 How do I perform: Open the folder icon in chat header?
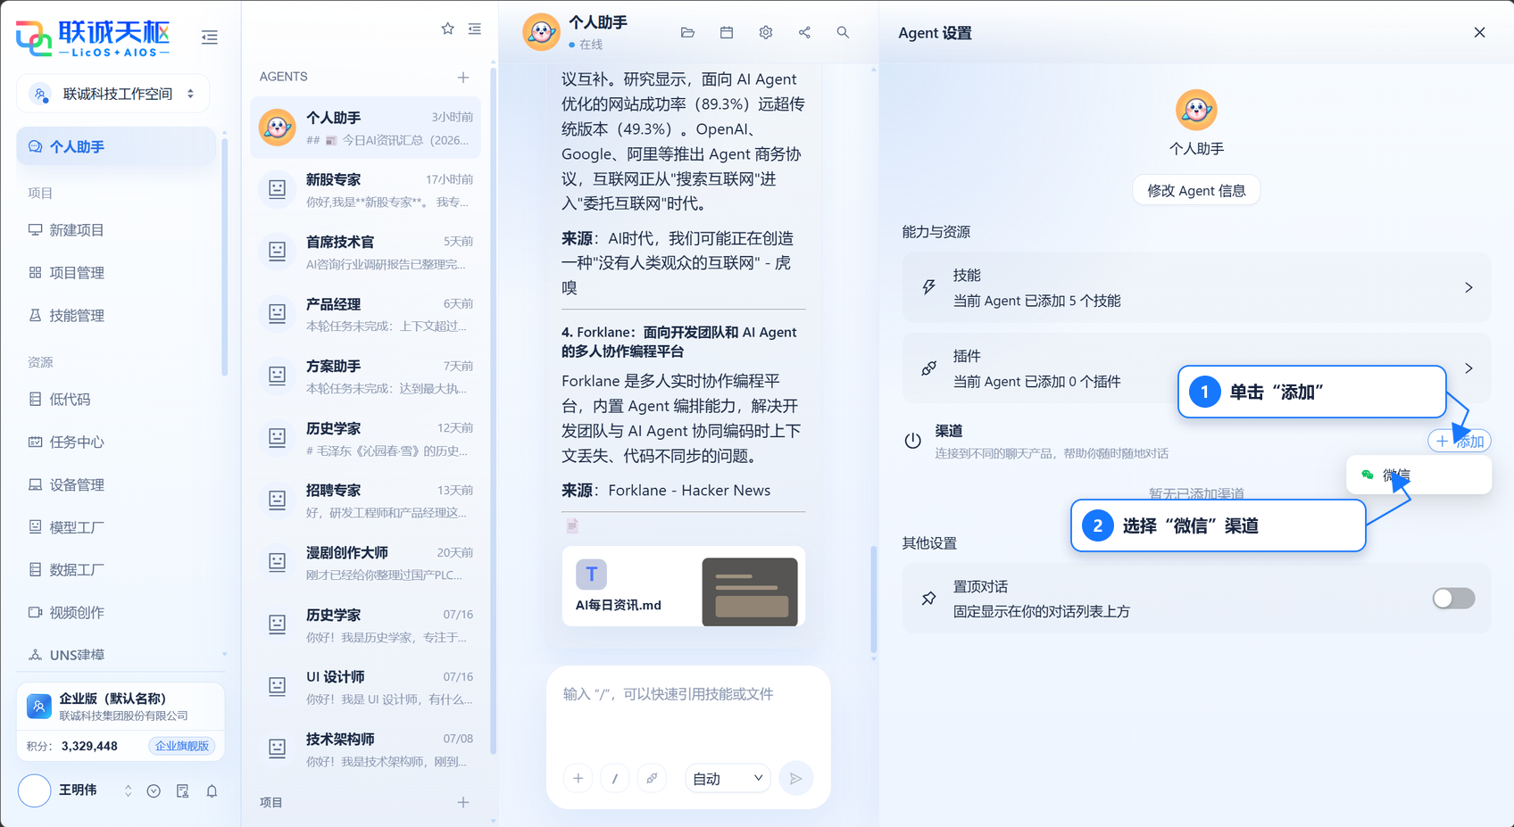(687, 32)
